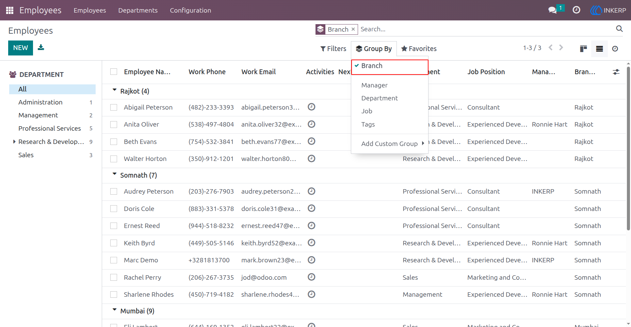The height and width of the screenshot is (327, 631).
Task: Select Keith Byrd row checkbox
Action: click(114, 243)
